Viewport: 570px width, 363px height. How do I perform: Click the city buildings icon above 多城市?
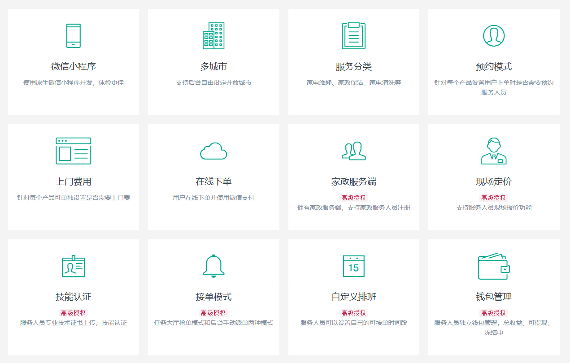pos(213,36)
